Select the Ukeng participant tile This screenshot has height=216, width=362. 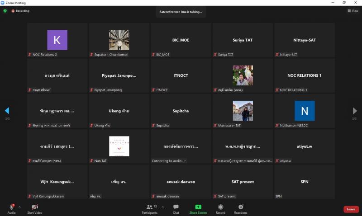[119, 111]
